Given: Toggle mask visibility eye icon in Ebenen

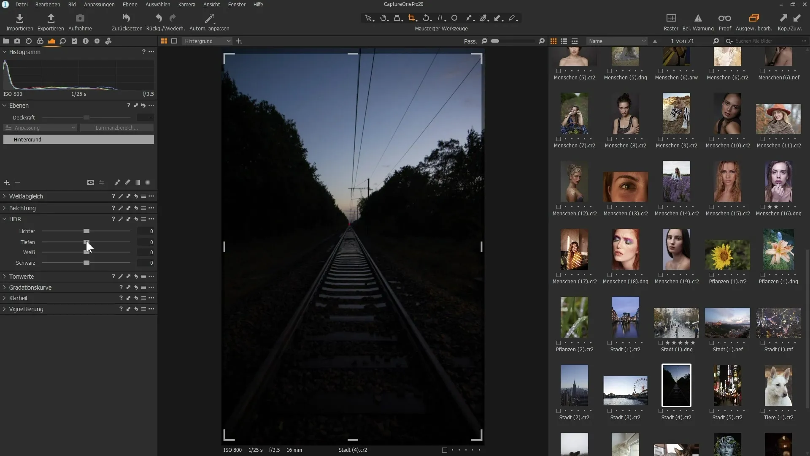Looking at the screenshot, I should coord(91,182).
